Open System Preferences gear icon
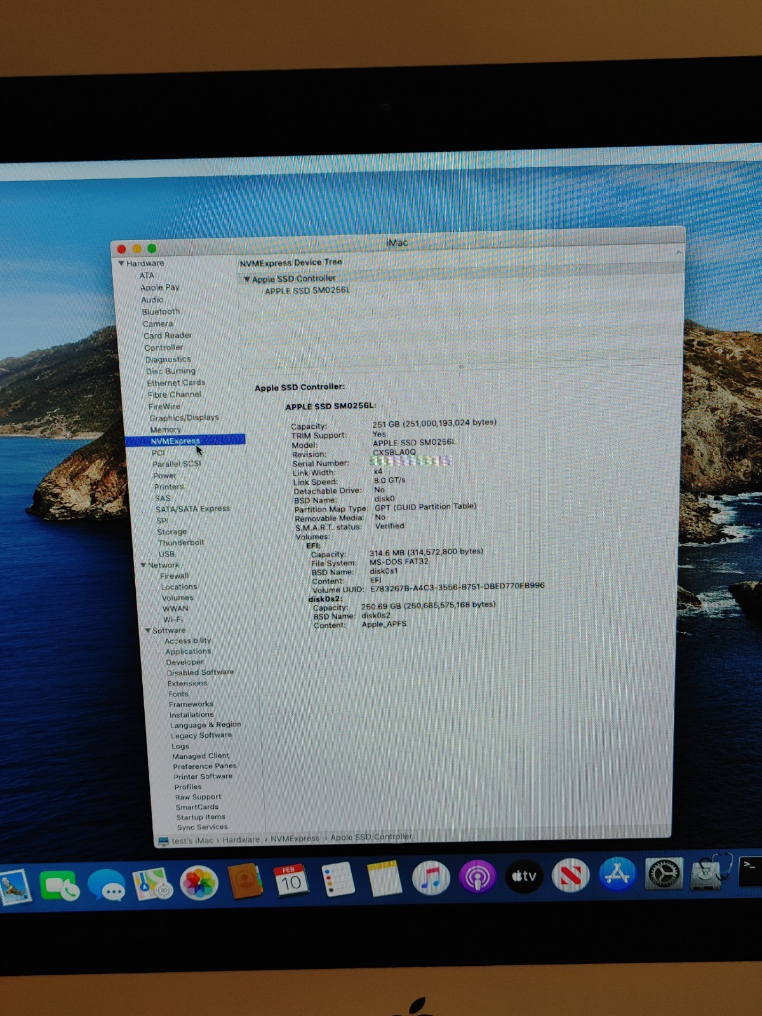The height and width of the screenshot is (1016, 762). [664, 874]
